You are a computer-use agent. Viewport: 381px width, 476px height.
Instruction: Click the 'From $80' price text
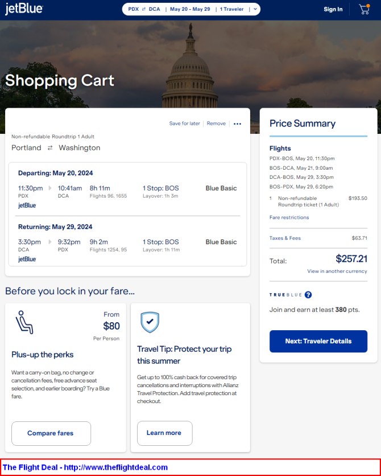point(111,321)
